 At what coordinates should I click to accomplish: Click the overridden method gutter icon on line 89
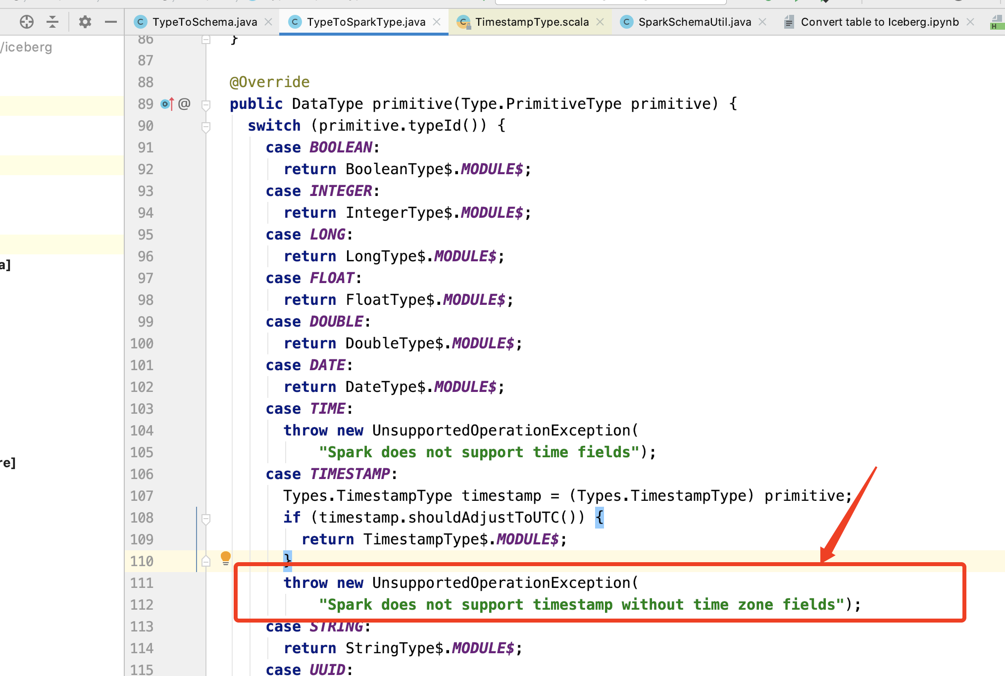(167, 104)
